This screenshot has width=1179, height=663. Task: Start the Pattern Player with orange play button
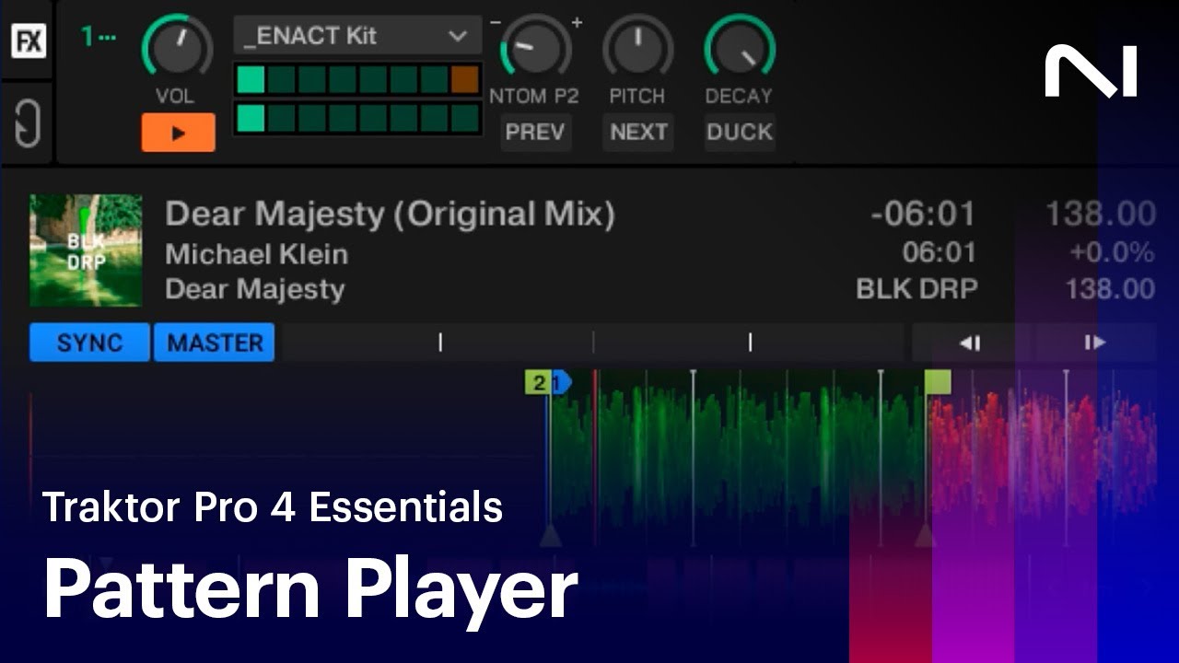click(x=178, y=133)
